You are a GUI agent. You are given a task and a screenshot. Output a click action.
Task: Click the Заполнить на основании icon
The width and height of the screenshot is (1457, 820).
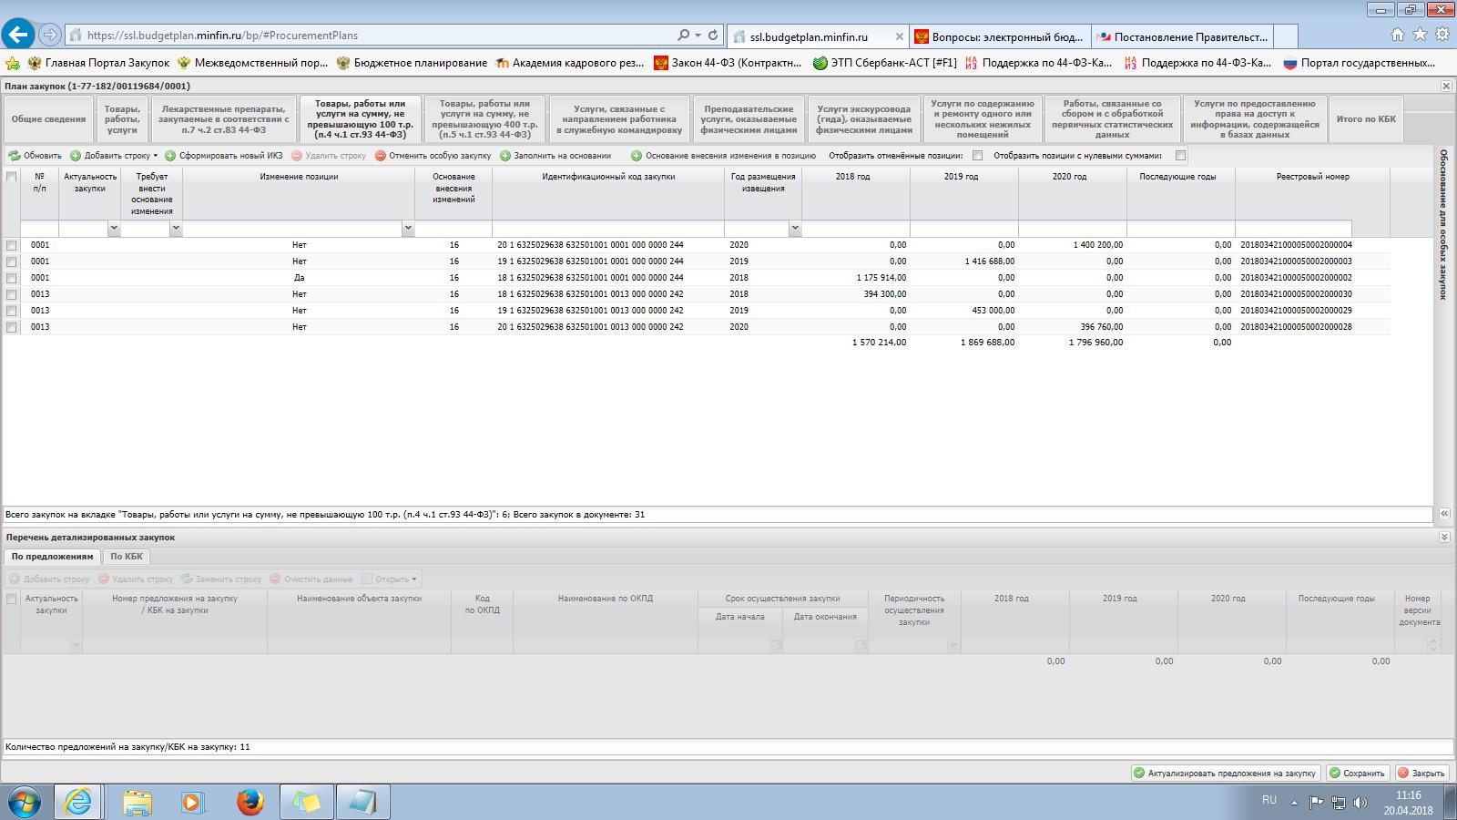coord(505,156)
